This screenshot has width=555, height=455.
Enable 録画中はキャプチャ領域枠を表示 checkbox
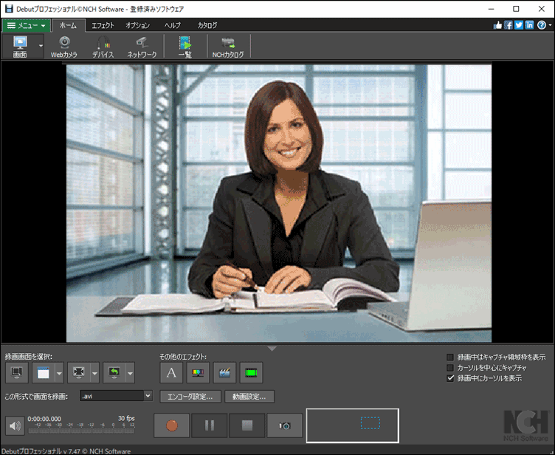coord(450,357)
